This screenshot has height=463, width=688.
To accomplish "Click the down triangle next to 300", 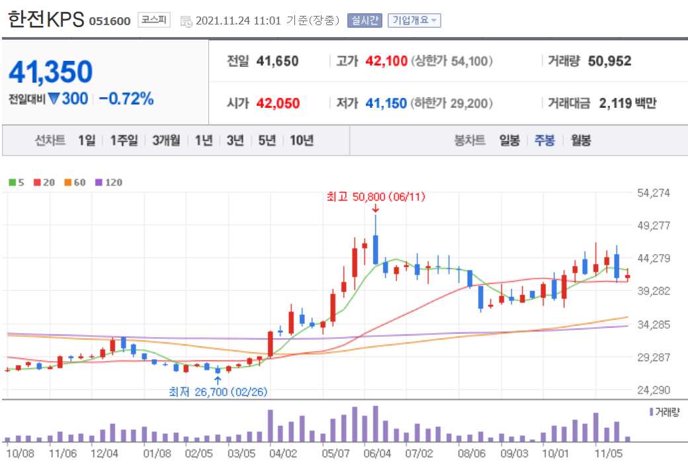I will coord(54,99).
